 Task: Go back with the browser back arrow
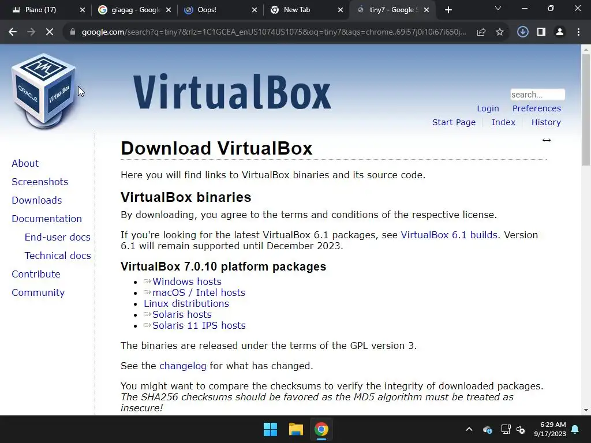tap(13, 32)
